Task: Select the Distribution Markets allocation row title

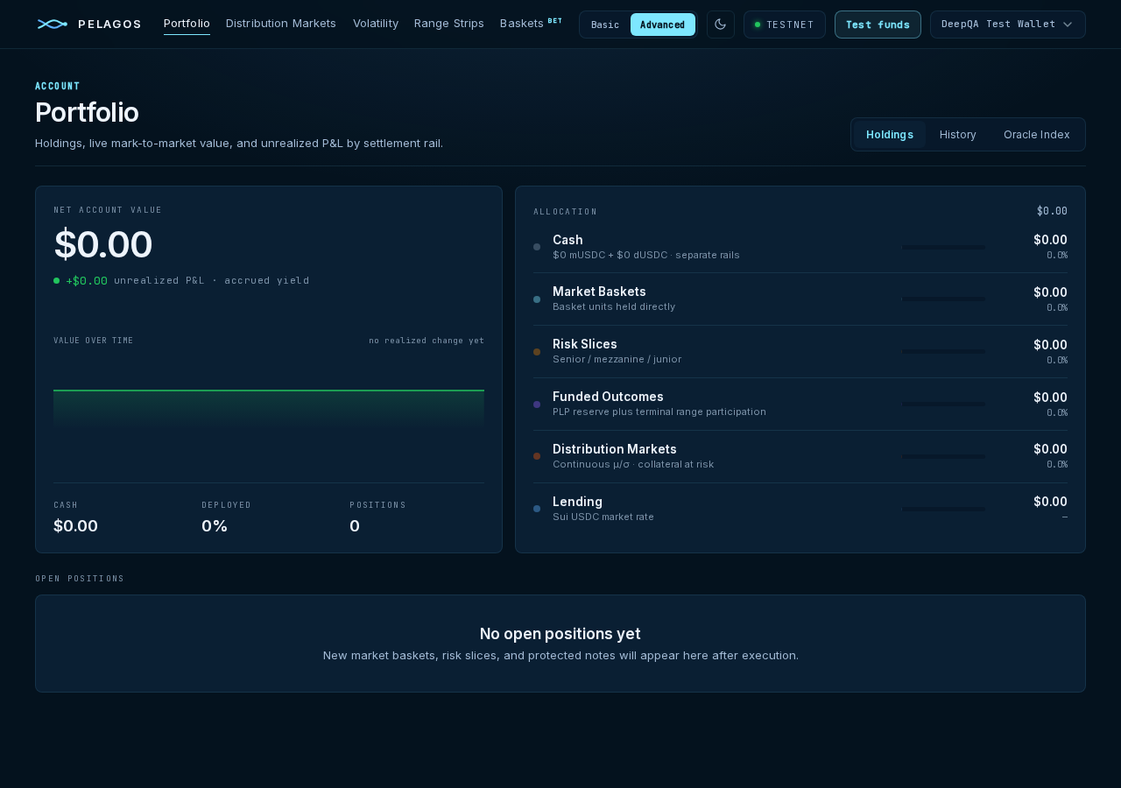Action: (x=615, y=449)
